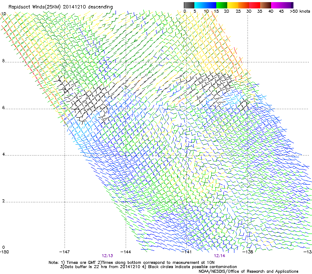This screenshot has height=274, width=312.
Task: Click the longitude '-138' axis label
Action: click(x=248, y=252)
